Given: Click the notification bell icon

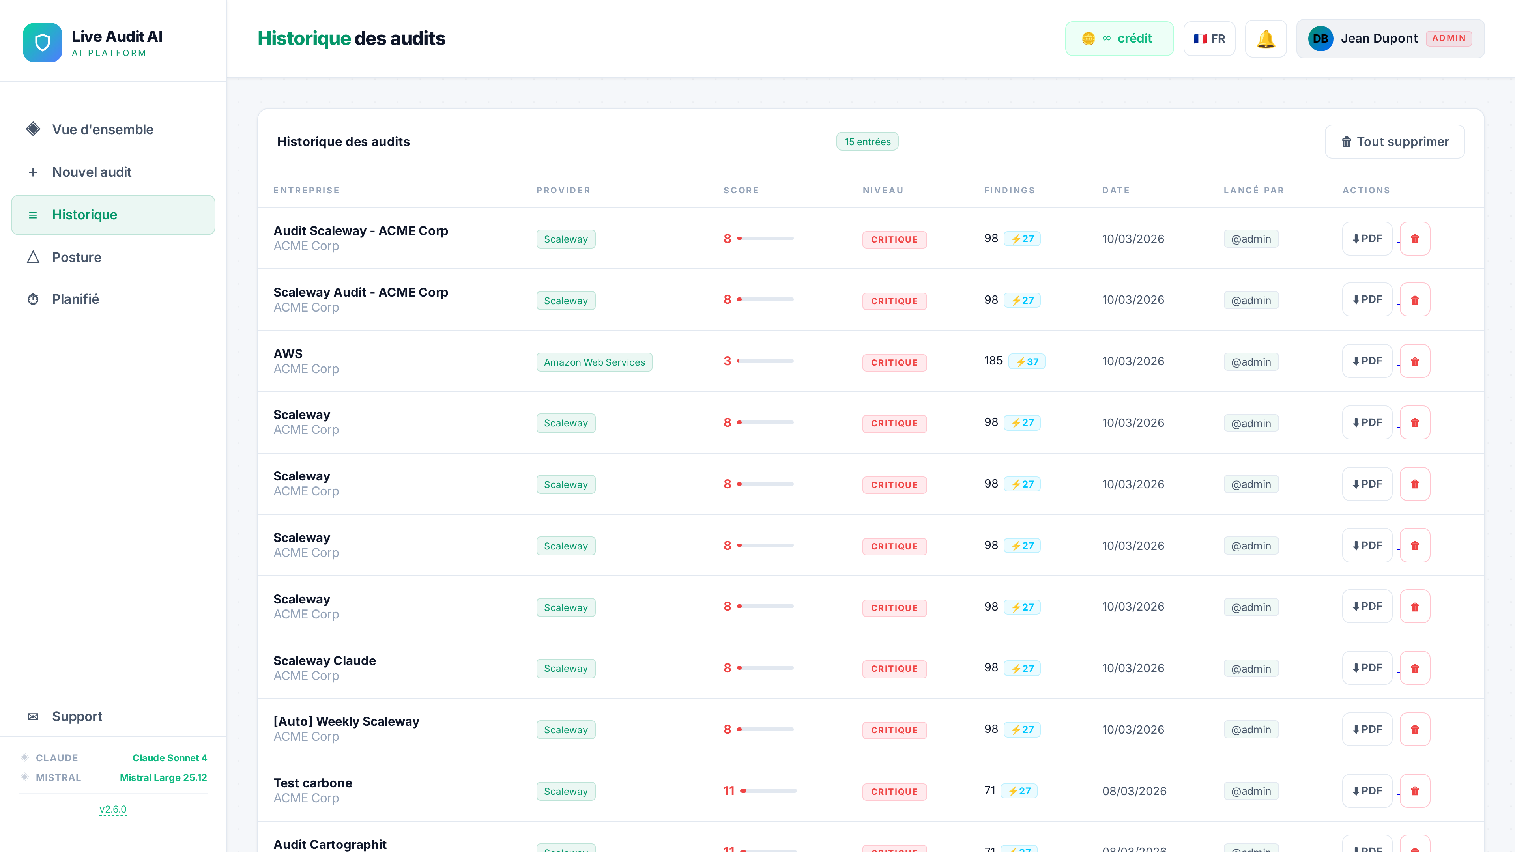Looking at the screenshot, I should click(x=1266, y=39).
